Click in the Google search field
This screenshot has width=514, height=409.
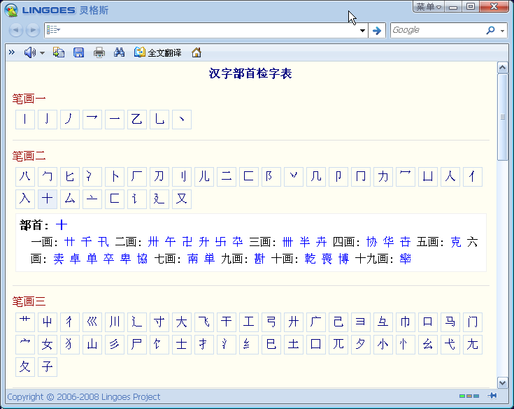click(437, 30)
